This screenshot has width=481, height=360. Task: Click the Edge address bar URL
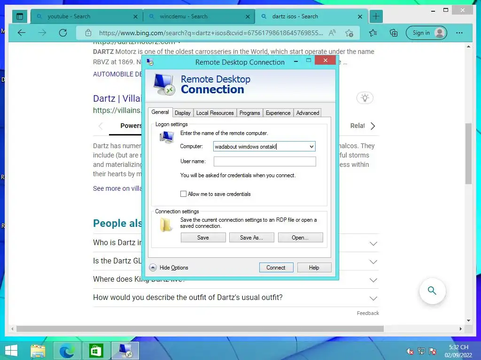[211, 33]
